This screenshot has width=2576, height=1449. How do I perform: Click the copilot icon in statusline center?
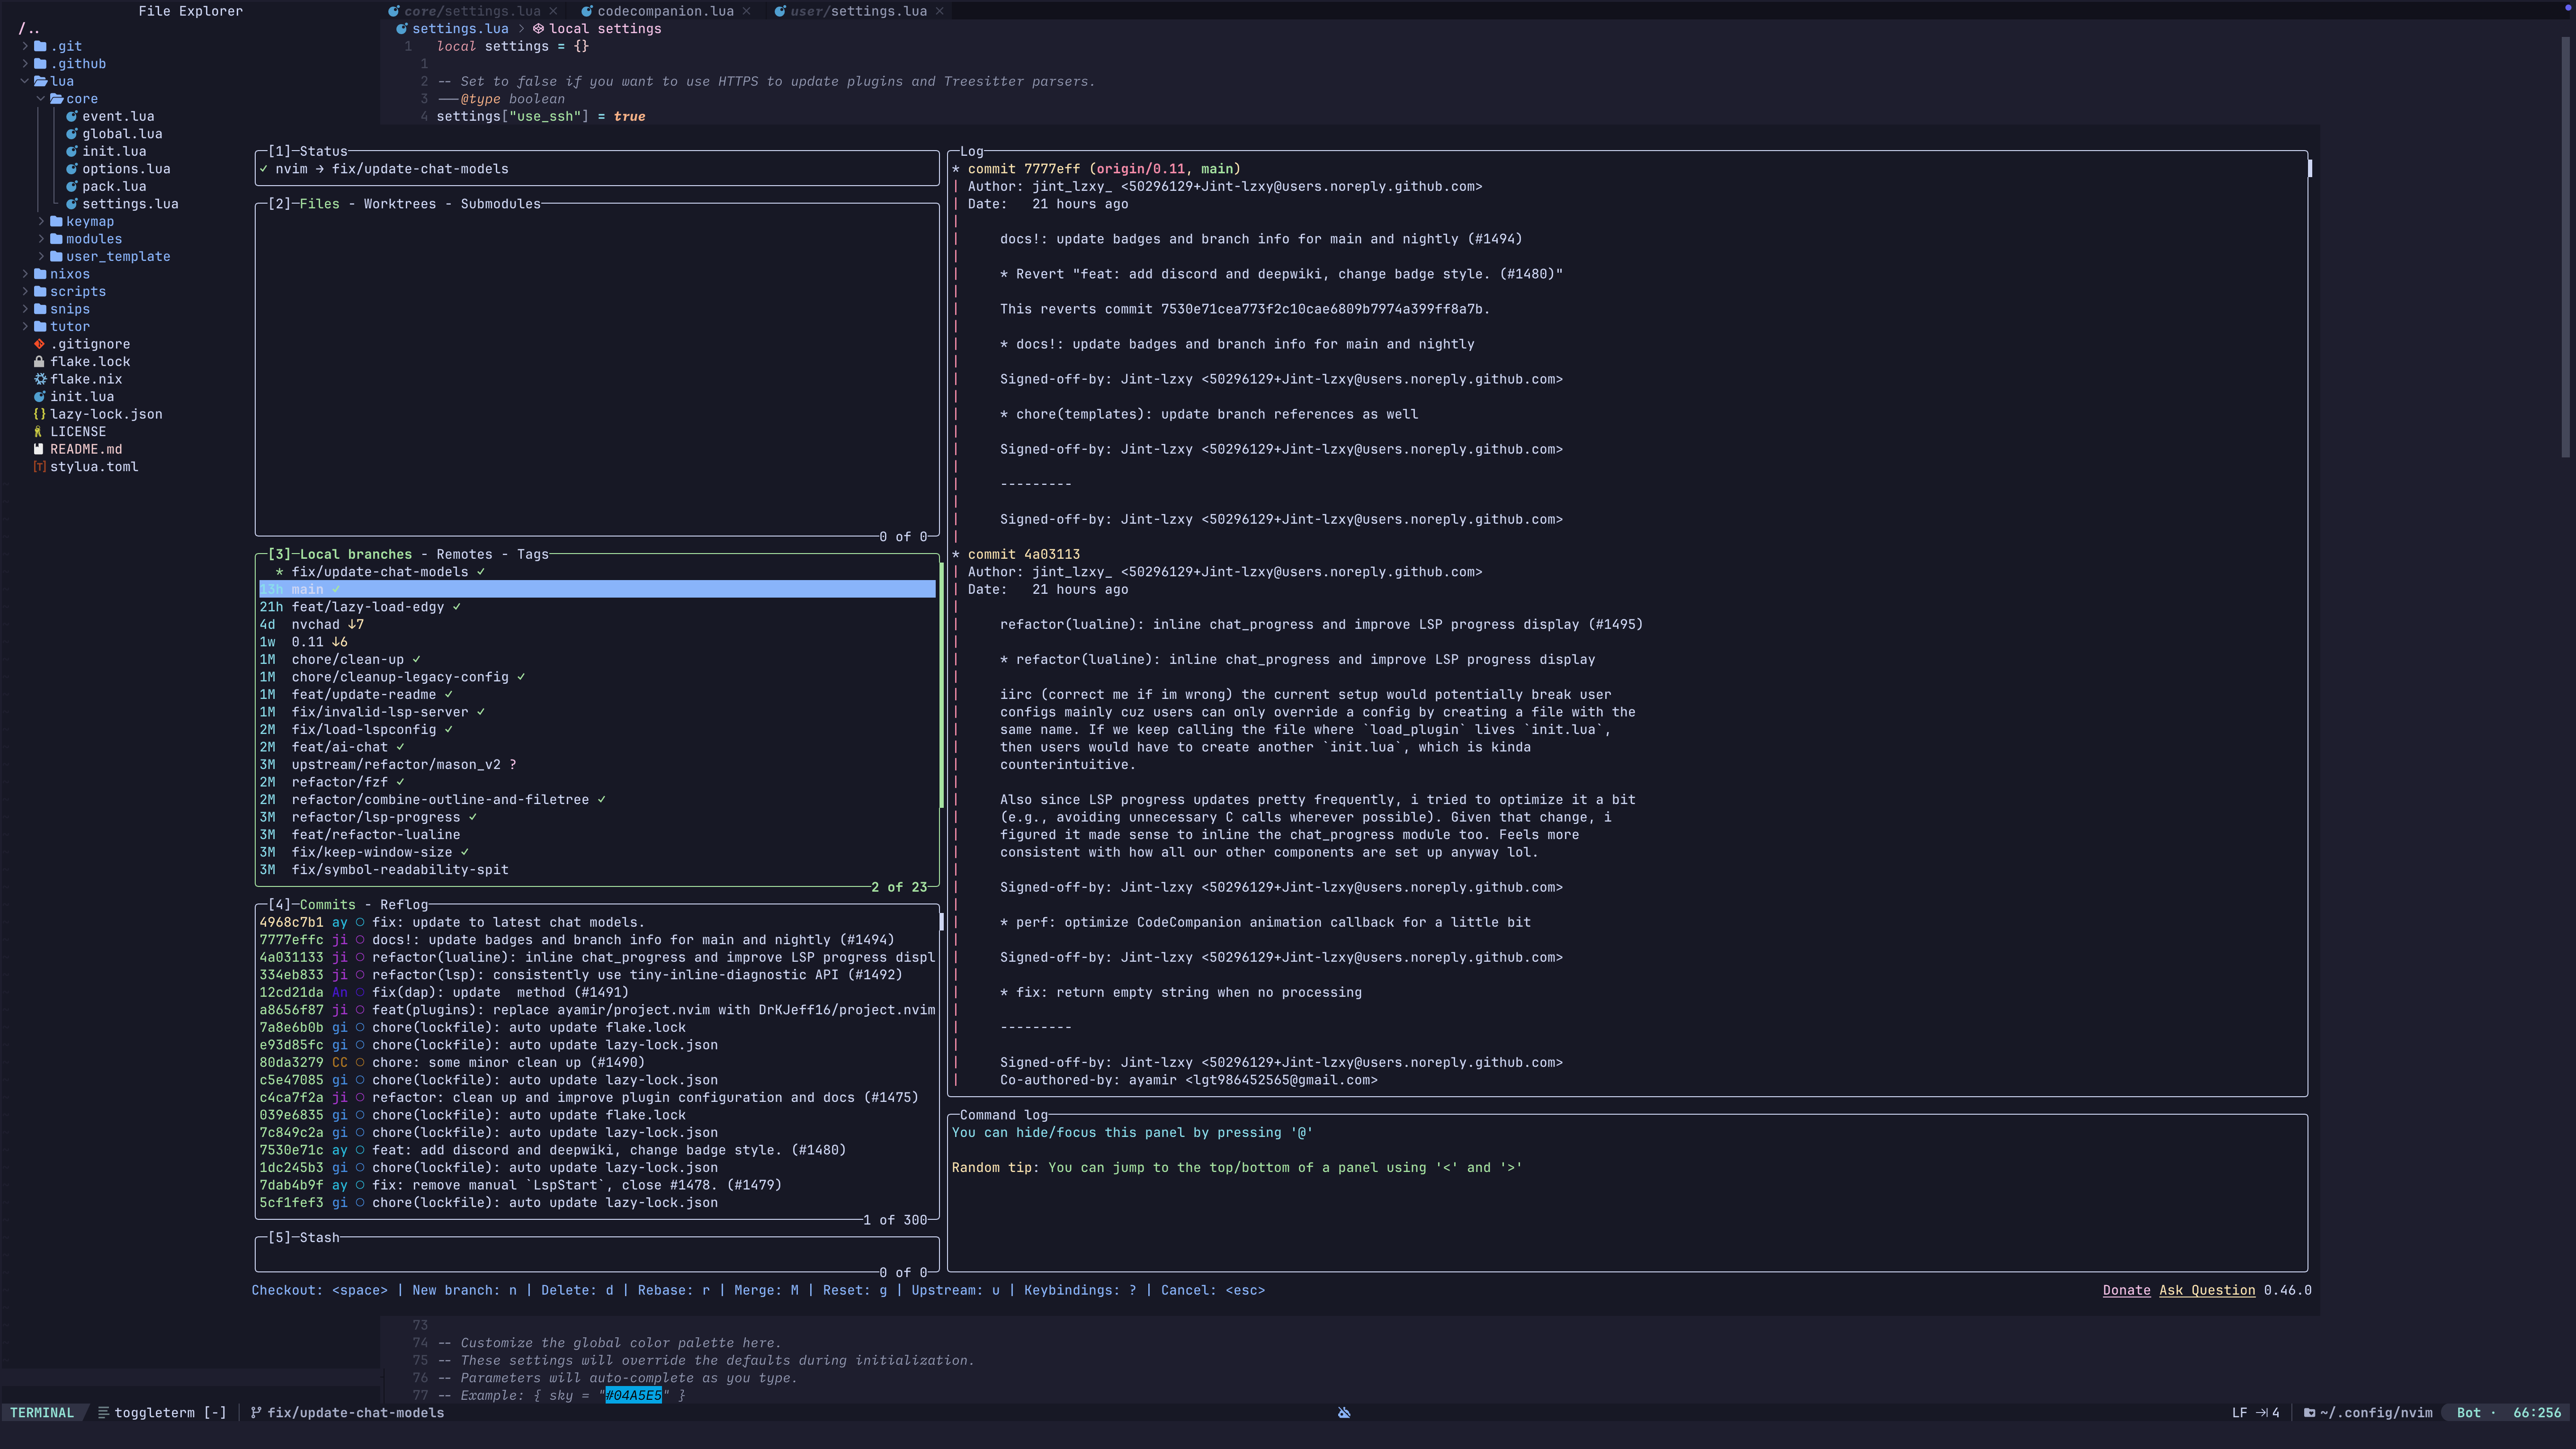tap(1344, 1413)
